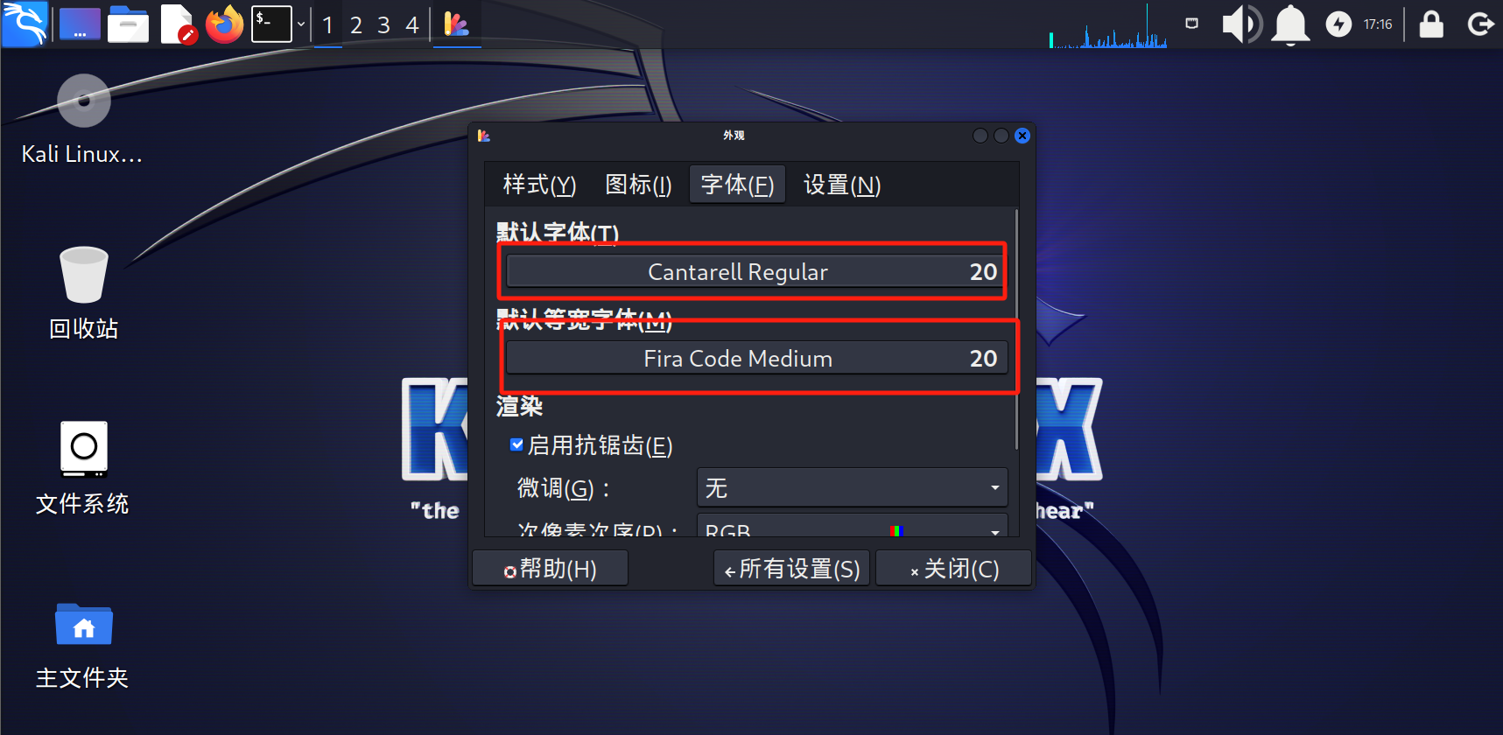Expand the sub-pixel order RGB dropdown
This screenshot has width=1503, height=735.
(x=853, y=528)
